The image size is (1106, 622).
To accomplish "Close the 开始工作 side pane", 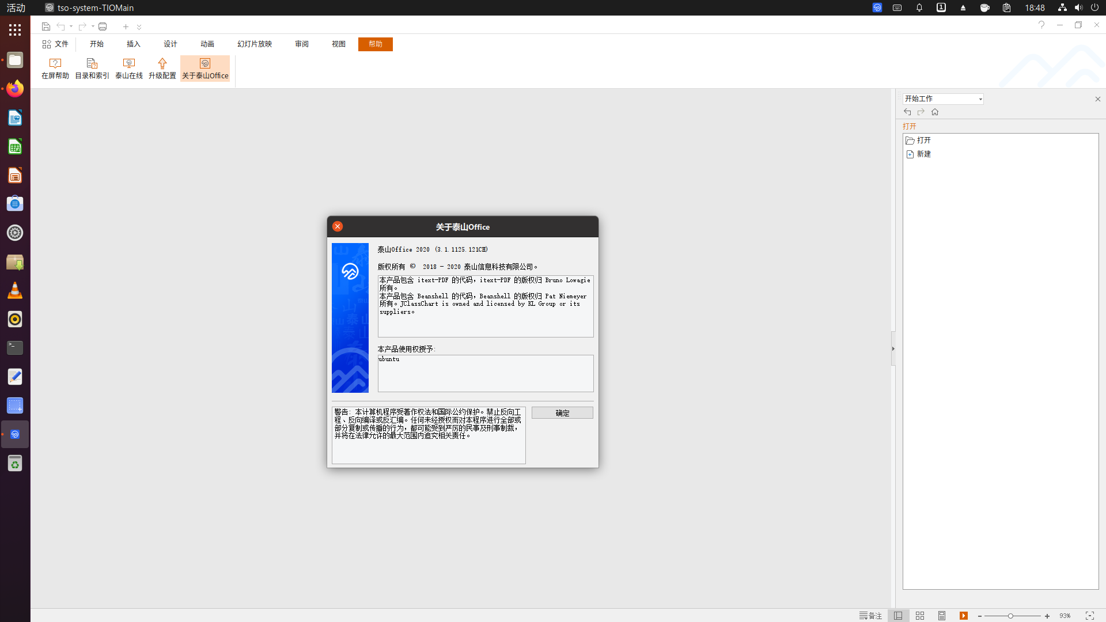I will pyautogui.click(x=1098, y=99).
